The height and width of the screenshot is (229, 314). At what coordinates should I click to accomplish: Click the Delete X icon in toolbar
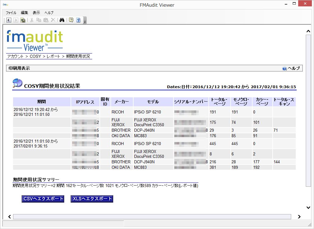tap(53, 20)
